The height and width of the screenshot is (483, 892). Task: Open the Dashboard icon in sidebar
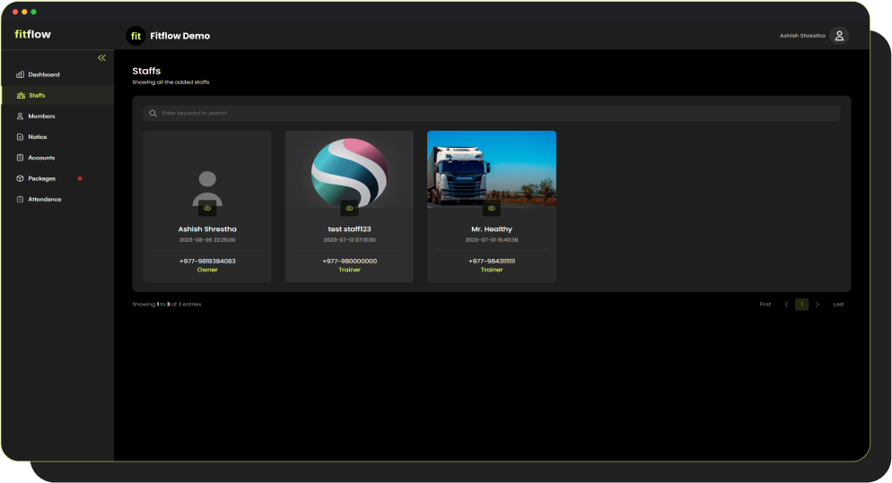point(21,74)
